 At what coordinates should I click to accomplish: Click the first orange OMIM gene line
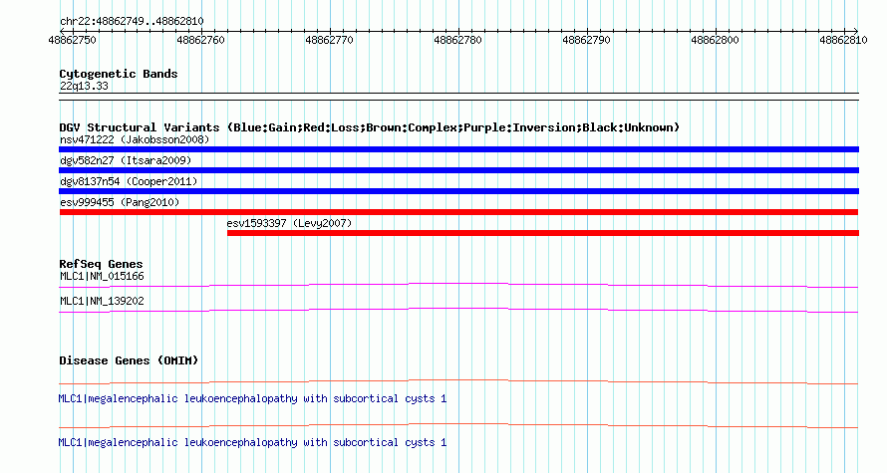coord(458,382)
